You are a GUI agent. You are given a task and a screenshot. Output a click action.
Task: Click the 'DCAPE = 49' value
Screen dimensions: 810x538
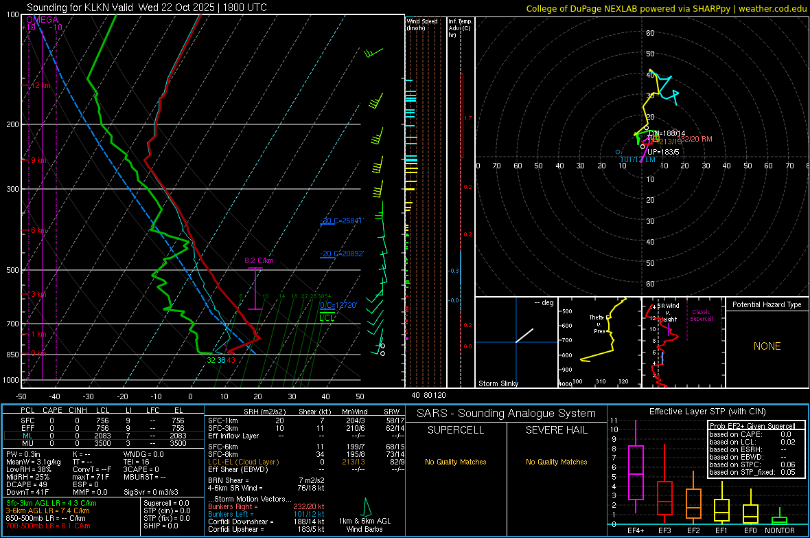coord(26,484)
